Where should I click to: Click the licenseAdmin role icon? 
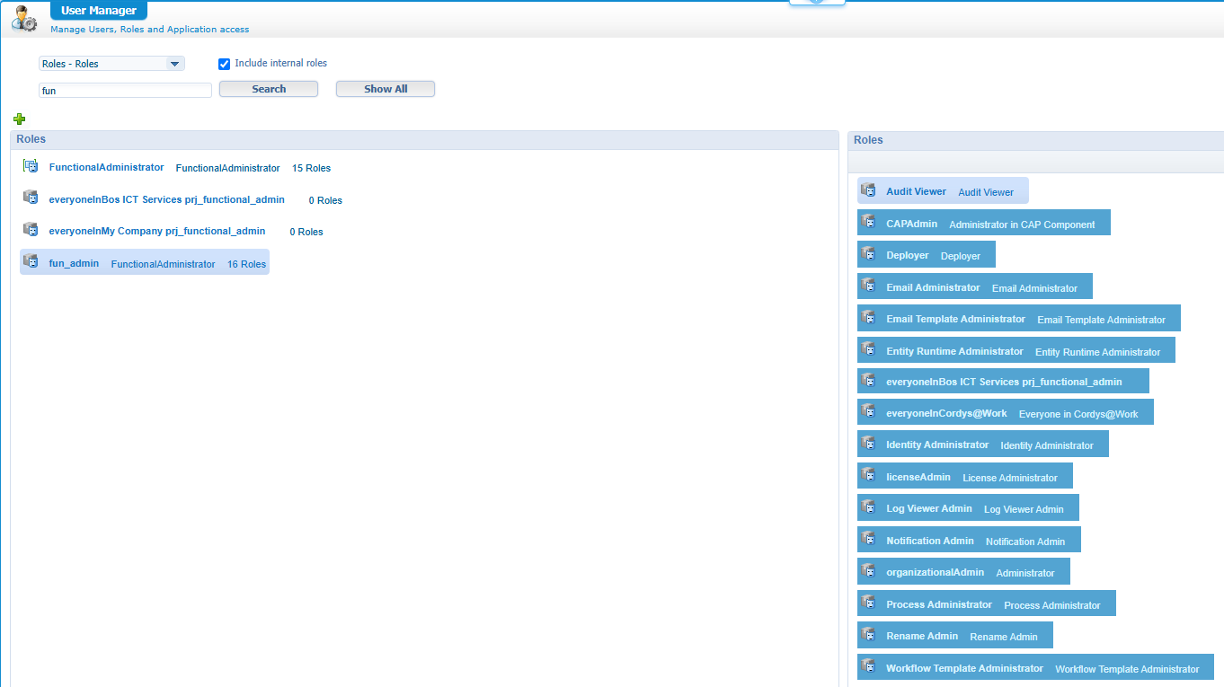click(868, 476)
